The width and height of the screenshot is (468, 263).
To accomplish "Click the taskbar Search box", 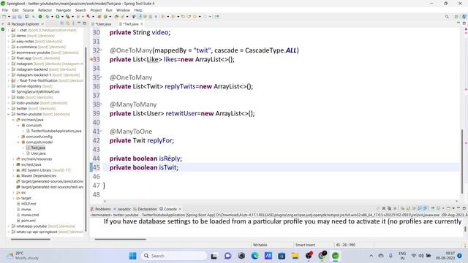I will (x=174, y=256).
